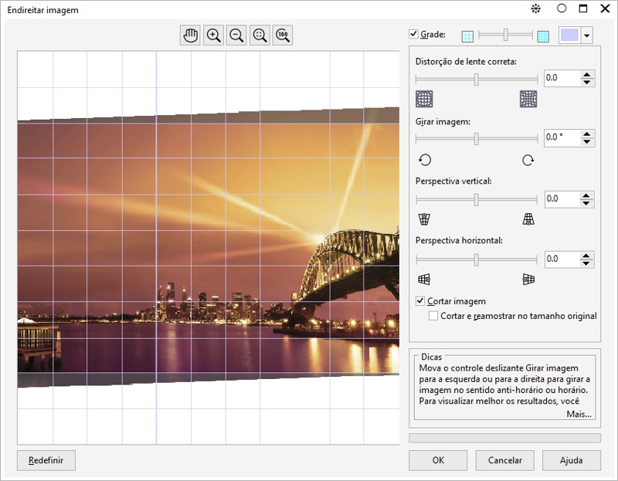Increase the Girar imagem value with up arrow

tap(587, 134)
